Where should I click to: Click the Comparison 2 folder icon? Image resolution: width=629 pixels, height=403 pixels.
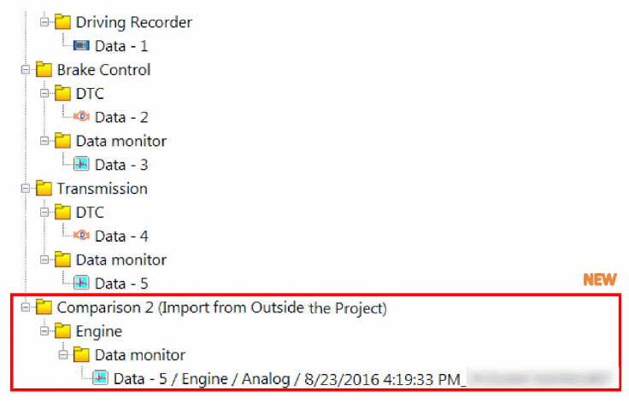pos(44,307)
